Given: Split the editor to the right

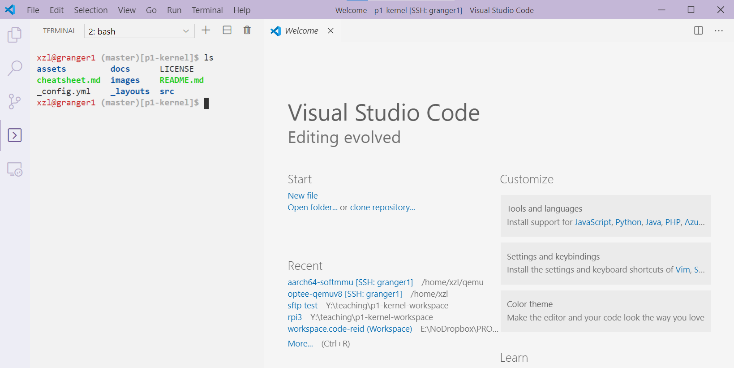Looking at the screenshot, I should pyautogui.click(x=699, y=30).
